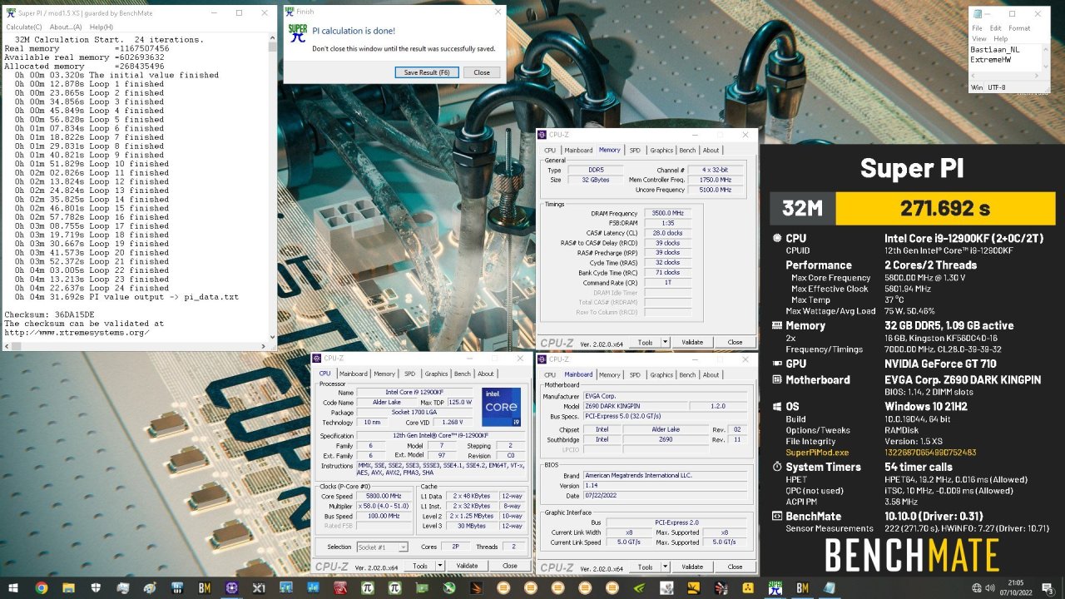Open the Windows Start menu
Image resolution: width=1065 pixels, height=599 pixels.
tap(14, 588)
